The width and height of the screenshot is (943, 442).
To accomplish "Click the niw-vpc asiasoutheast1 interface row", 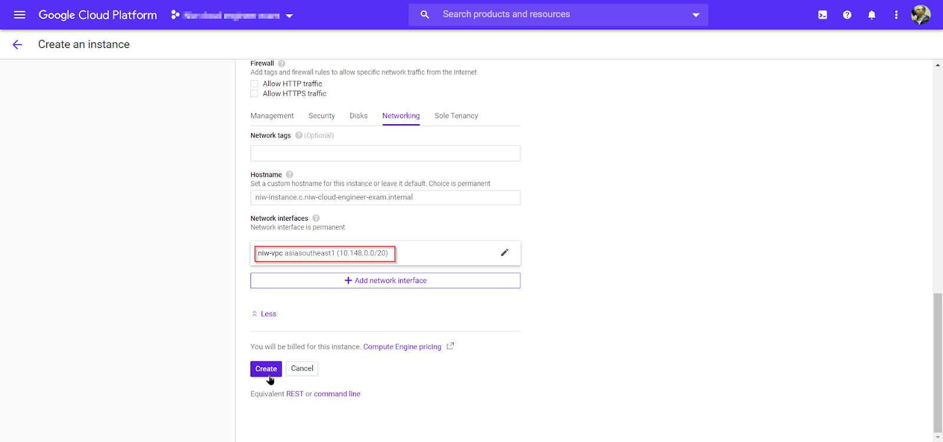I will [x=385, y=253].
